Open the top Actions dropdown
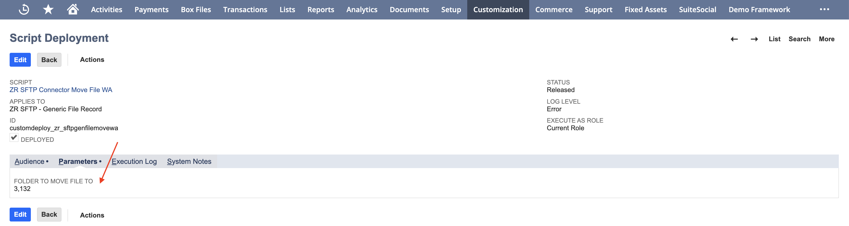 coord(92,60)
